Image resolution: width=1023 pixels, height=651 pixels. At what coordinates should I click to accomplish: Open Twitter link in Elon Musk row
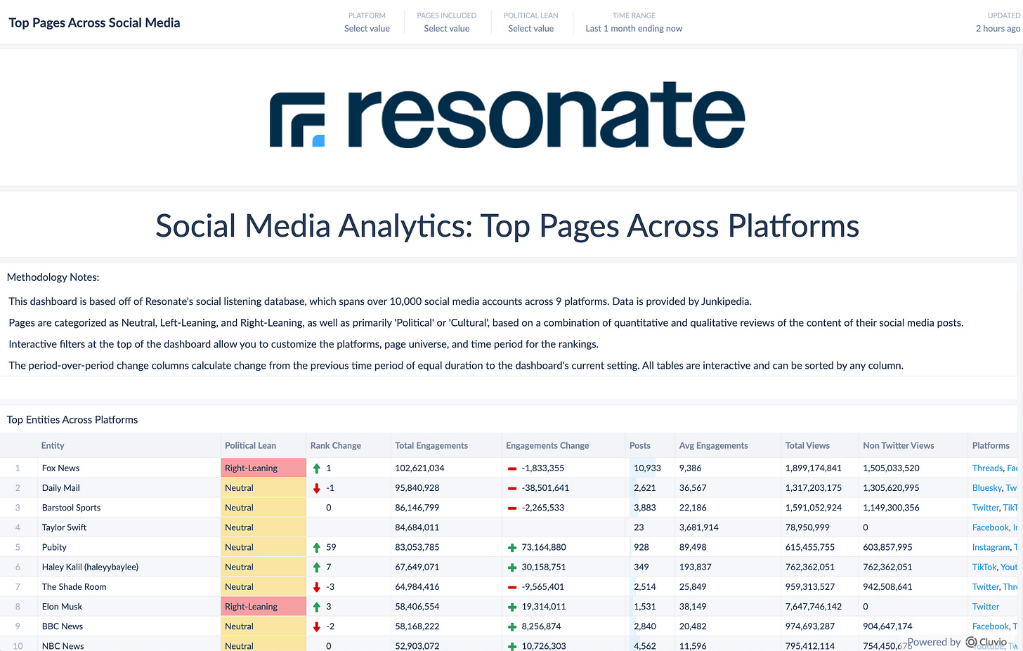985,606
